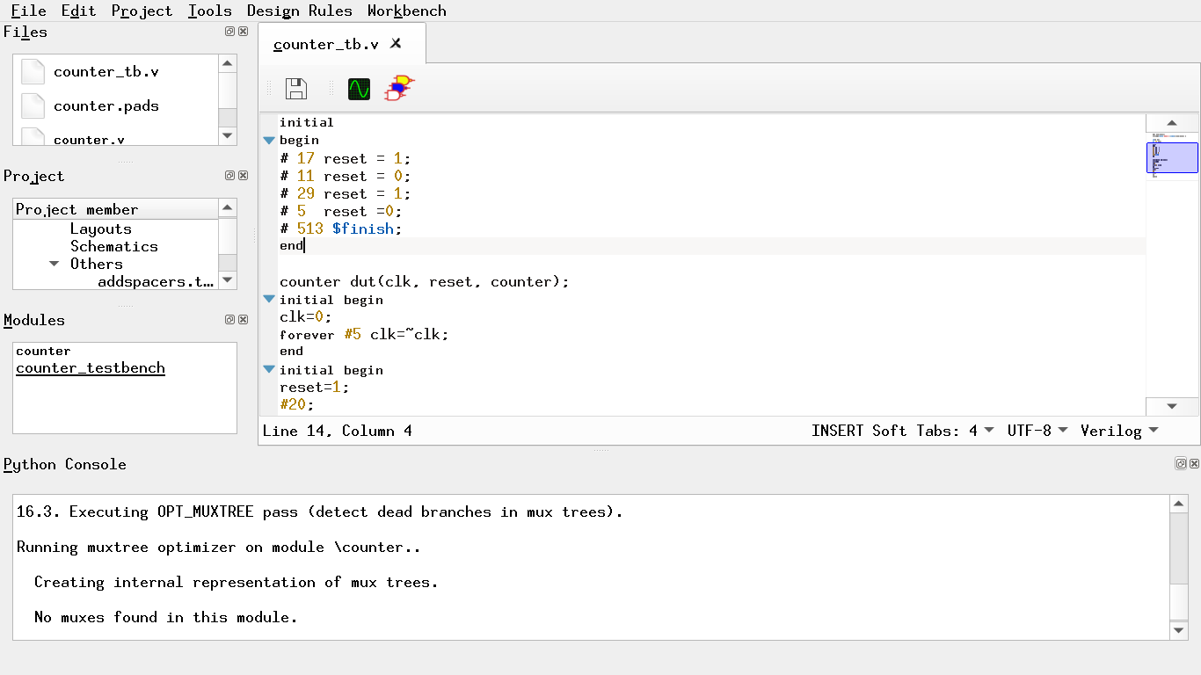The image size is (1201, 675).
Task: Open the File menu
Action: [28, 11]
